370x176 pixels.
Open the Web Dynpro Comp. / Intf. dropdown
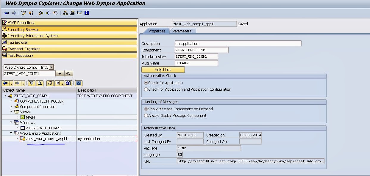click(x=51, y=67)
